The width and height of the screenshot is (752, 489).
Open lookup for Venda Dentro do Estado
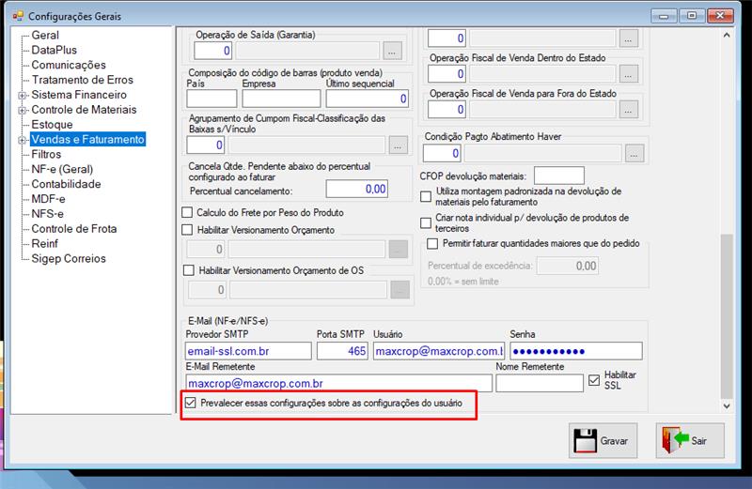coord(628,74)
